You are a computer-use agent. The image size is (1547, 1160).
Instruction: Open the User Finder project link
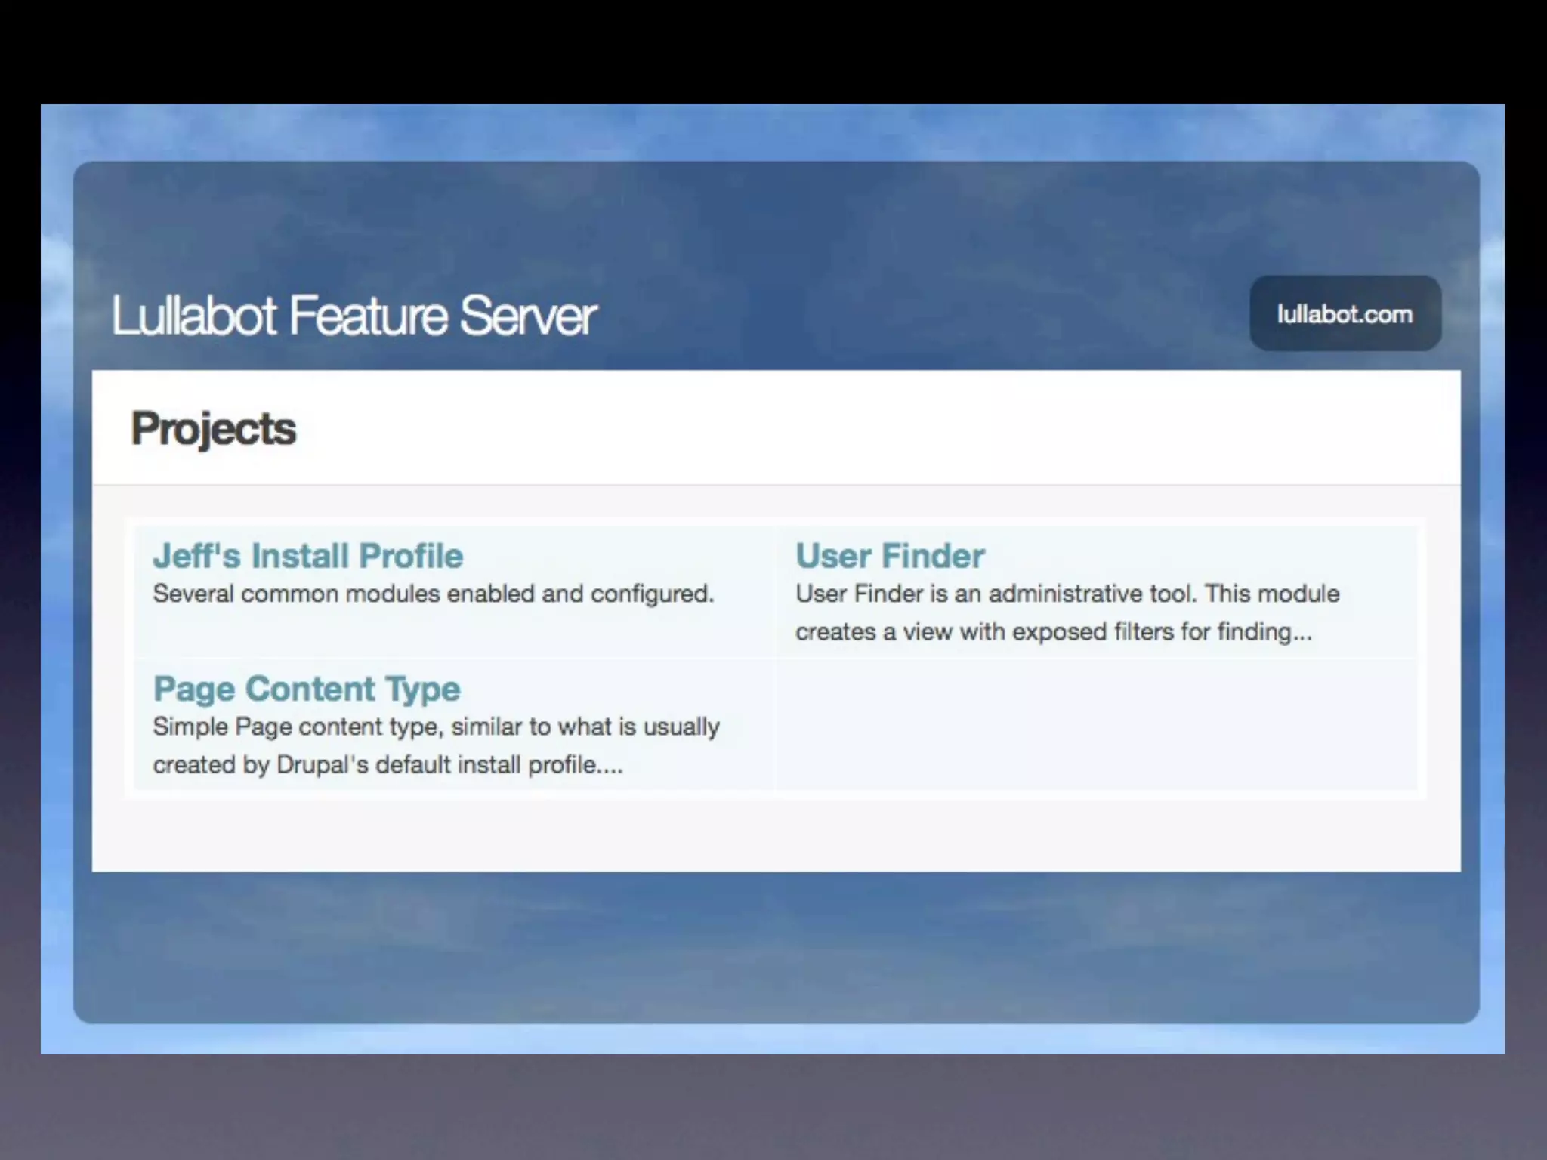point(889,557)
